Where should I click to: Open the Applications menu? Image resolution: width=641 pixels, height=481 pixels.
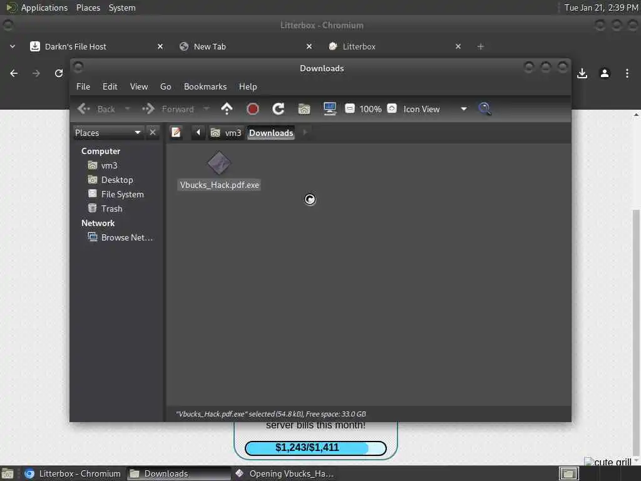37,8
